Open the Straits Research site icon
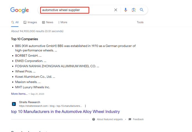The image size is (192, 132). coord(14,104)
